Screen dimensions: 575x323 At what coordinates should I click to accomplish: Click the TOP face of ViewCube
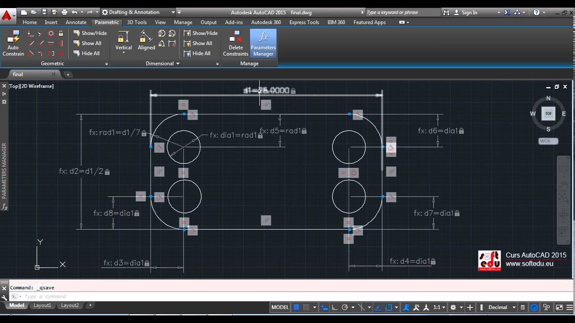pos(548,114)
